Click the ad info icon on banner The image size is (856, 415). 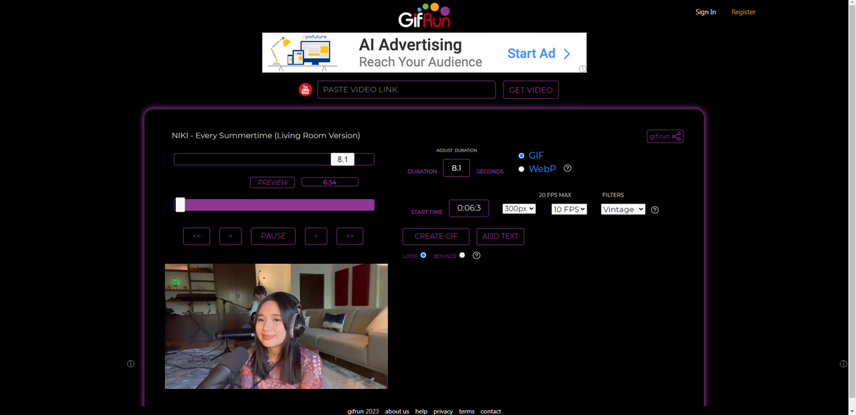point(582,69)
